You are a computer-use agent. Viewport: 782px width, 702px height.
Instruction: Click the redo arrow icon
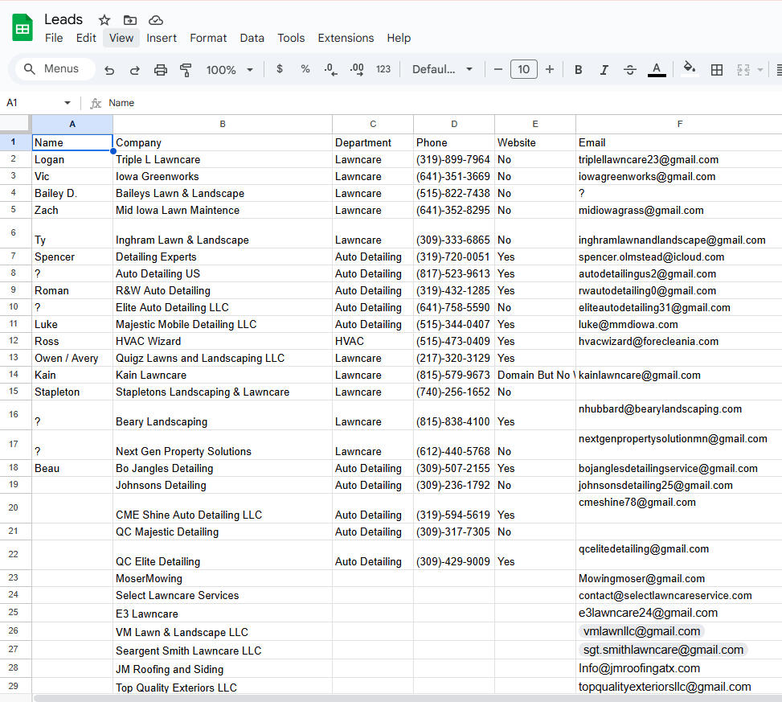click(x=135, y=70)
